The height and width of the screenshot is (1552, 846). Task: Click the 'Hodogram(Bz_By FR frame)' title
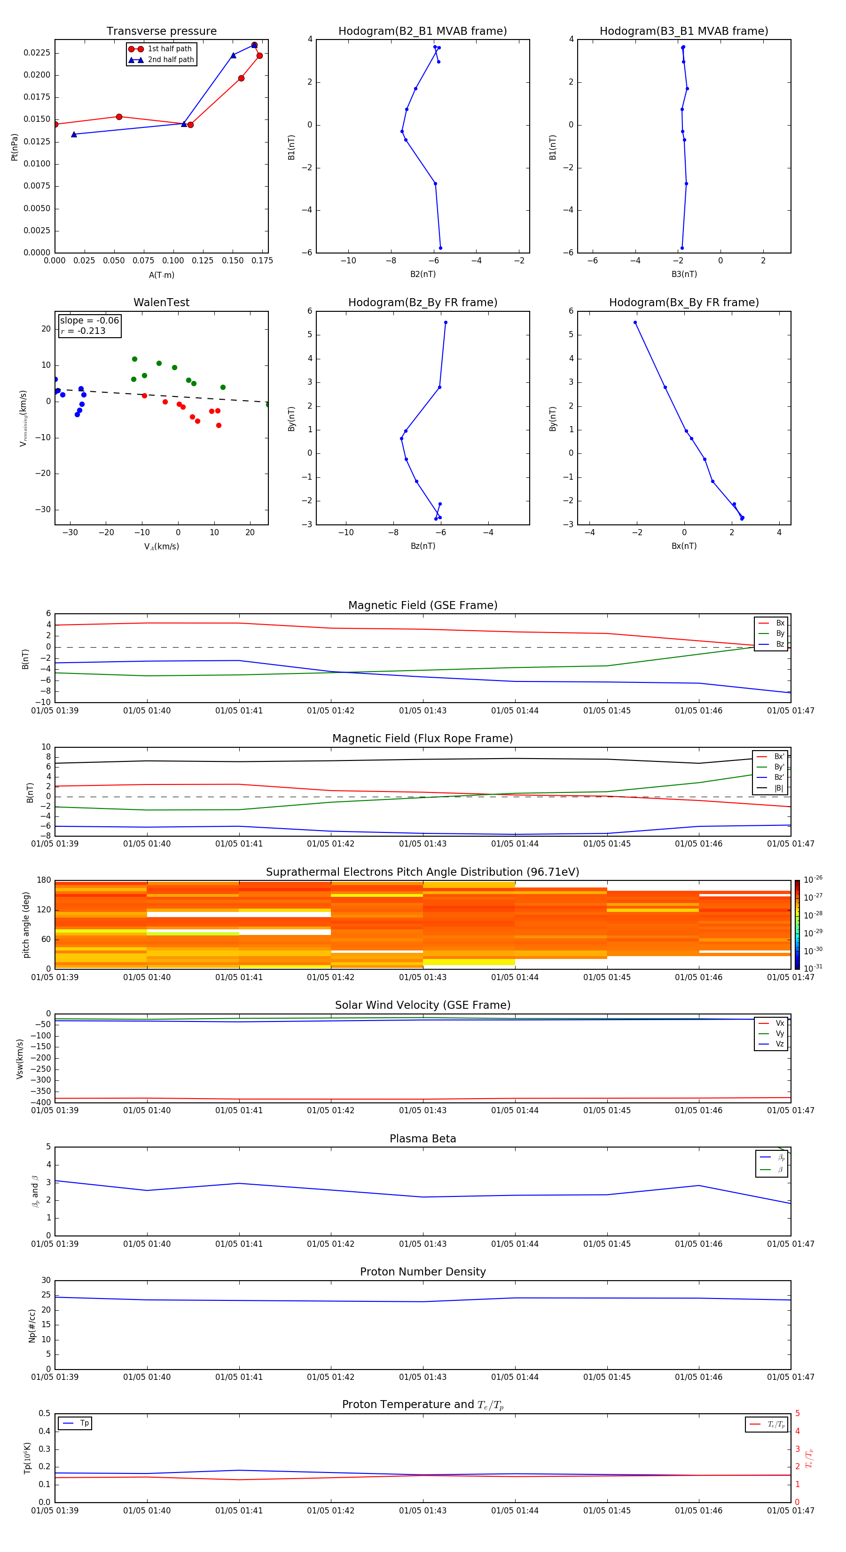click(x=423, y=302)
